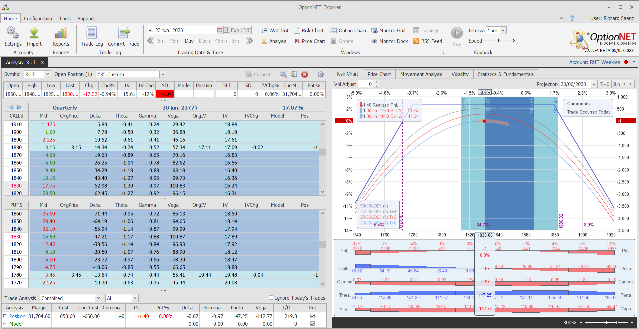This screenshot has height=329, width=639.
Task: Expand the Interval 15m dropdown
Action: click(x=503, y=31)
